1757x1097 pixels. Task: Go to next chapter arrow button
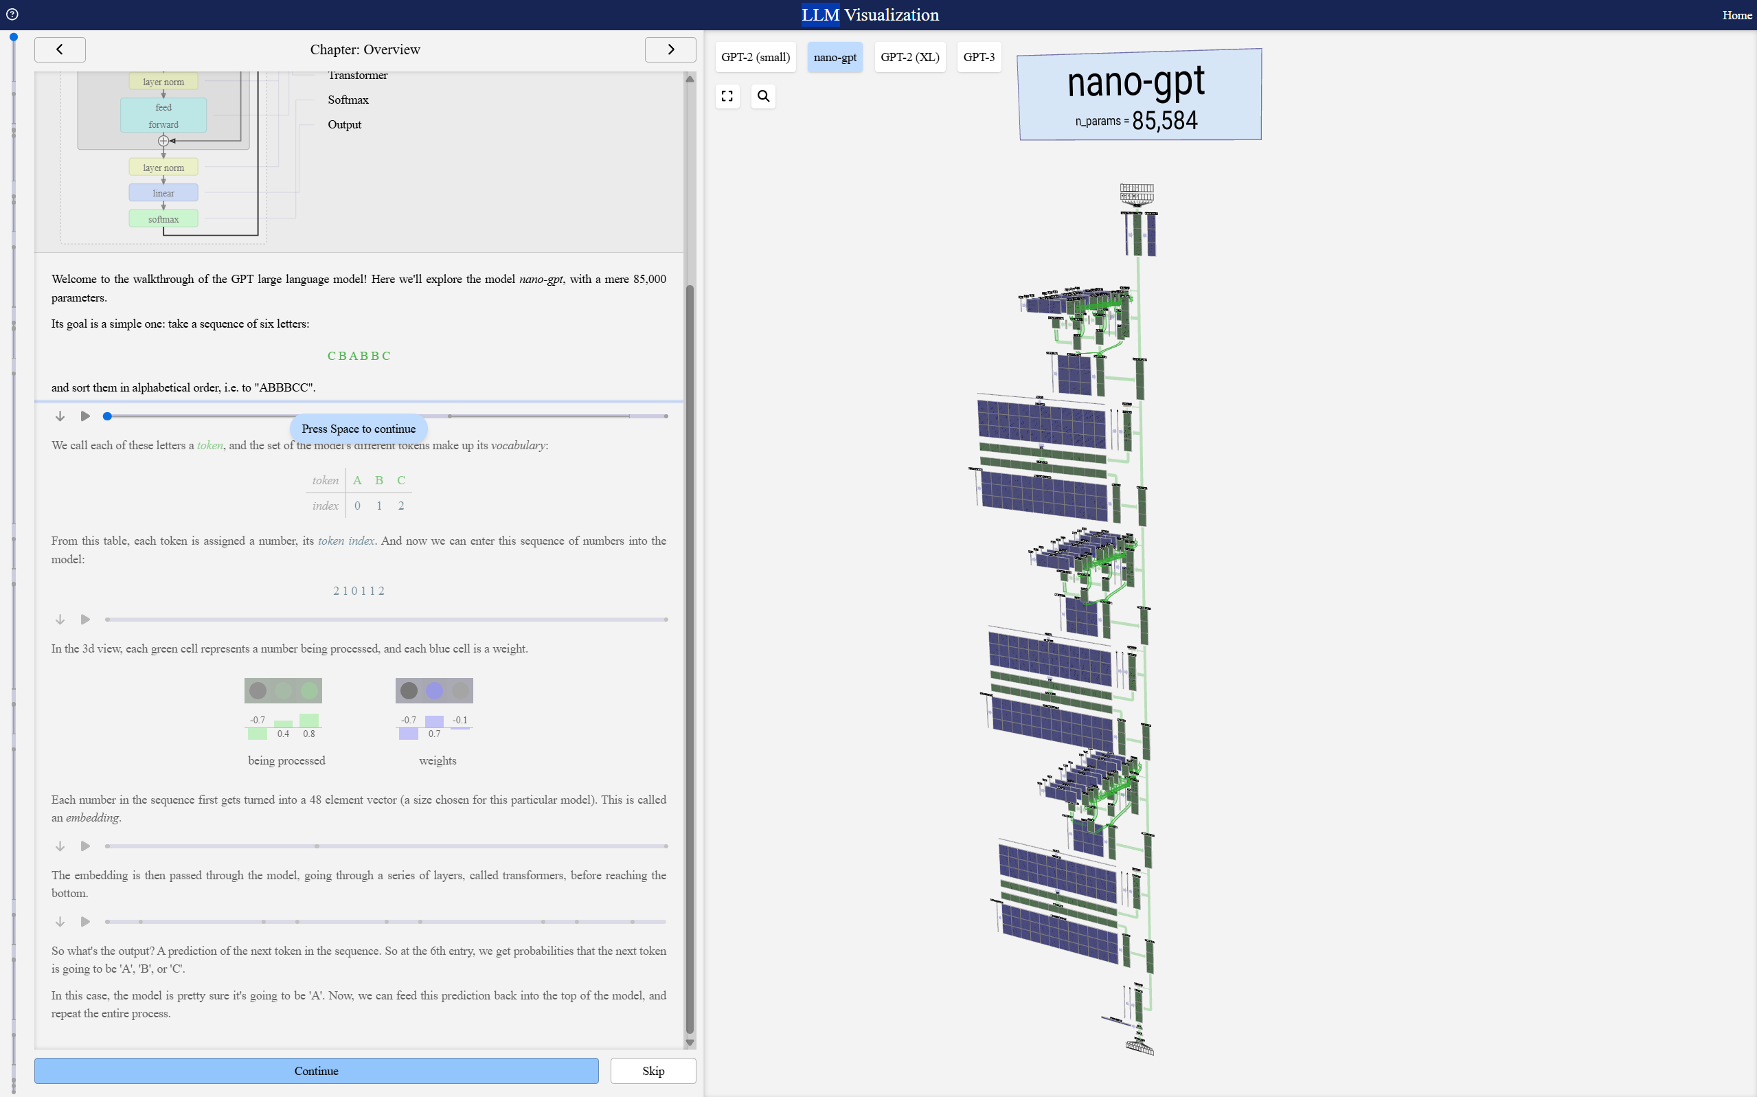[670, 49]
